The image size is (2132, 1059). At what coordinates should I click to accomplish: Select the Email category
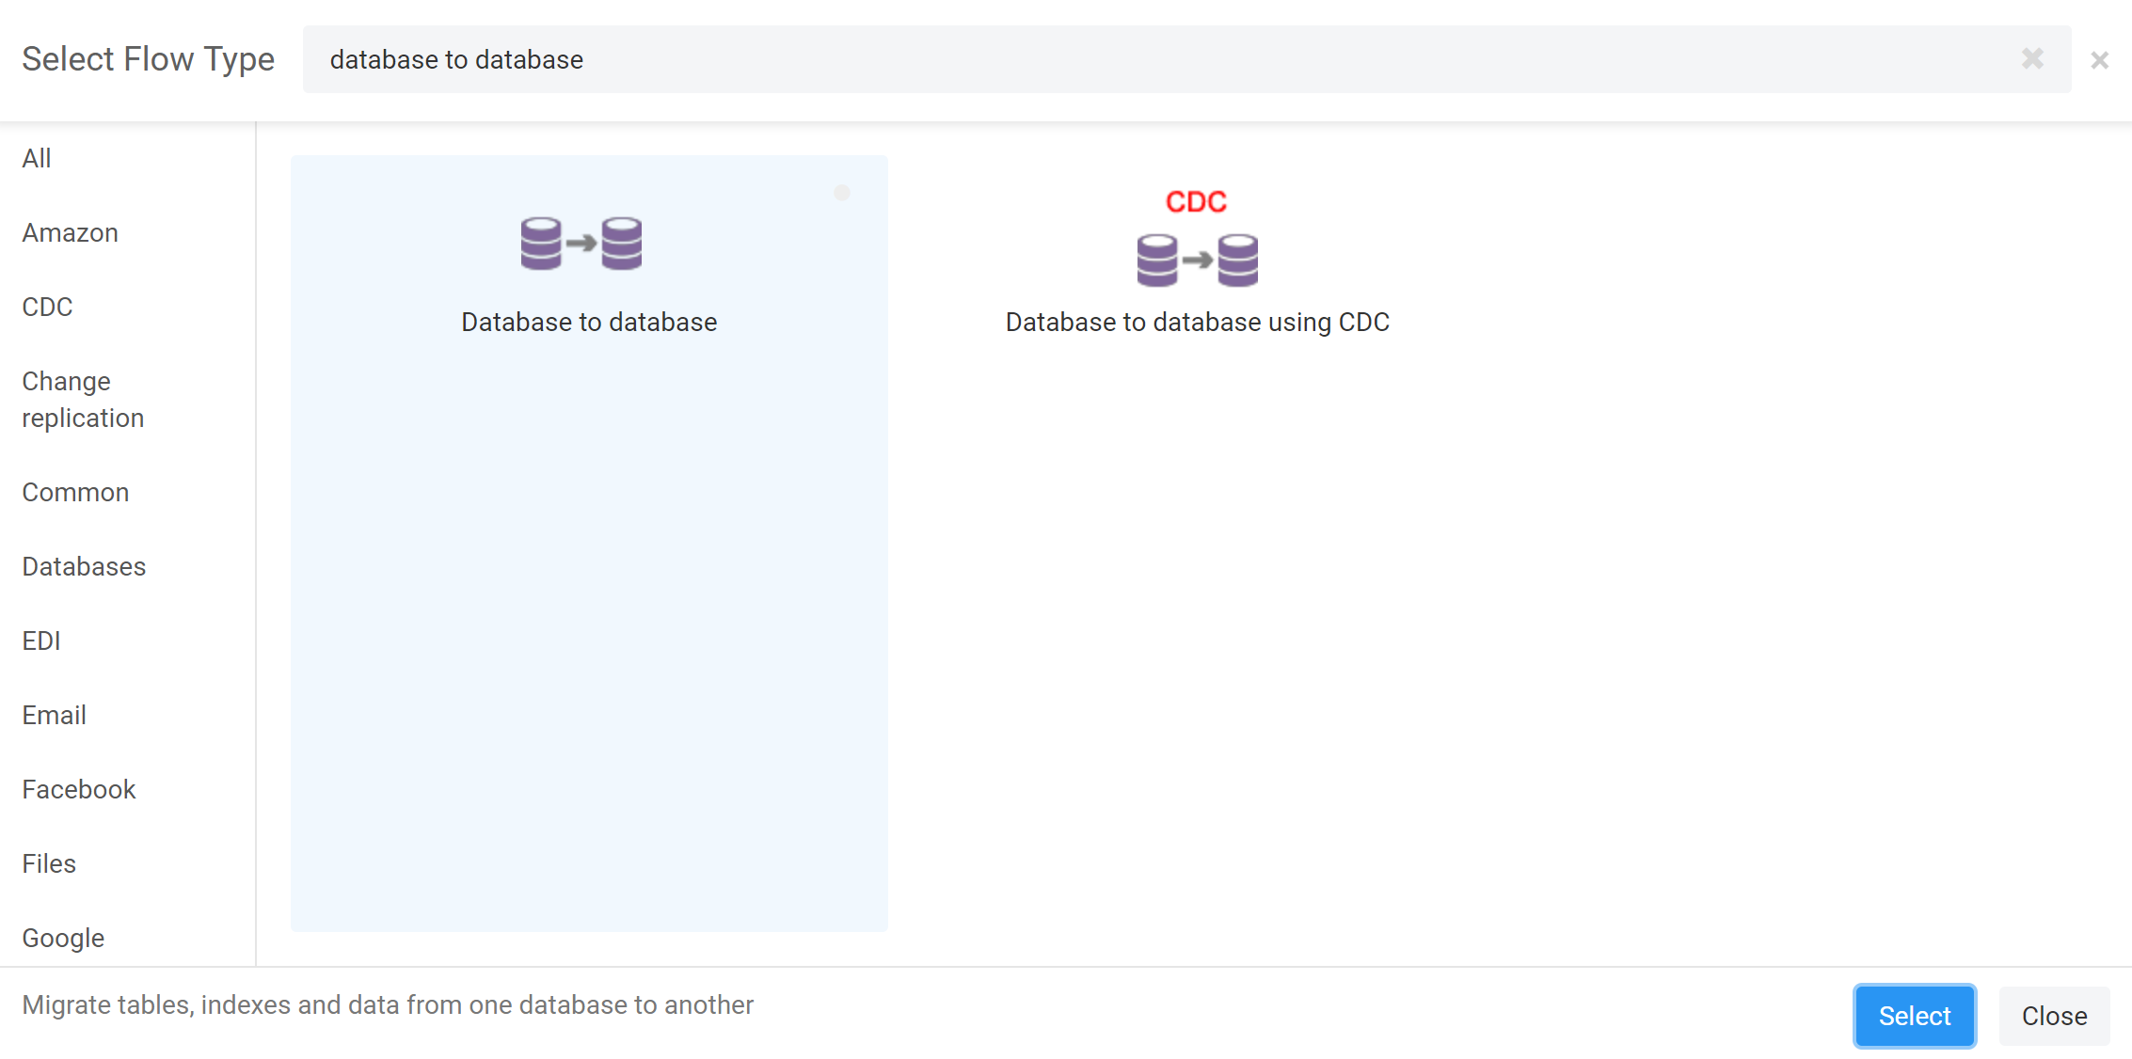55,715
